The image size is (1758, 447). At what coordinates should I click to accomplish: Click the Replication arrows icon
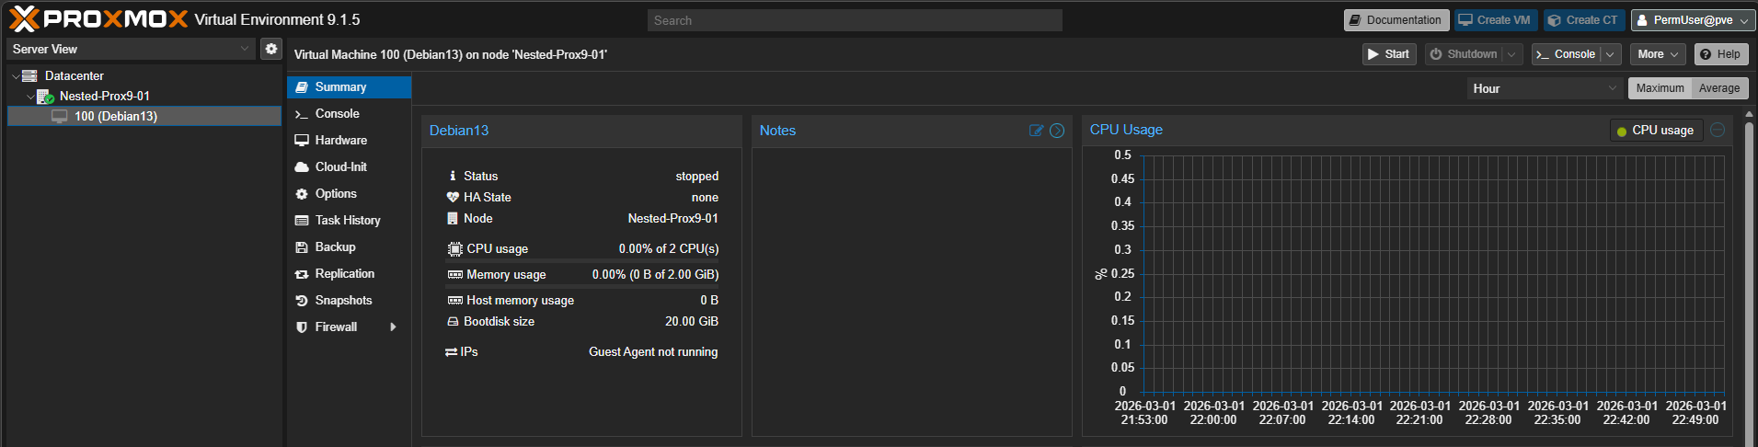pos(301,274)
